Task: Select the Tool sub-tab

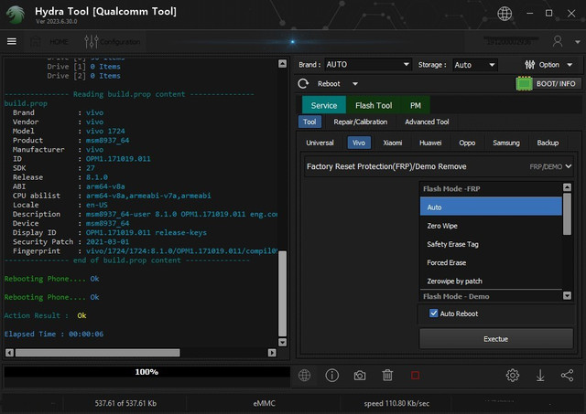Action: (x=309, y=122)
